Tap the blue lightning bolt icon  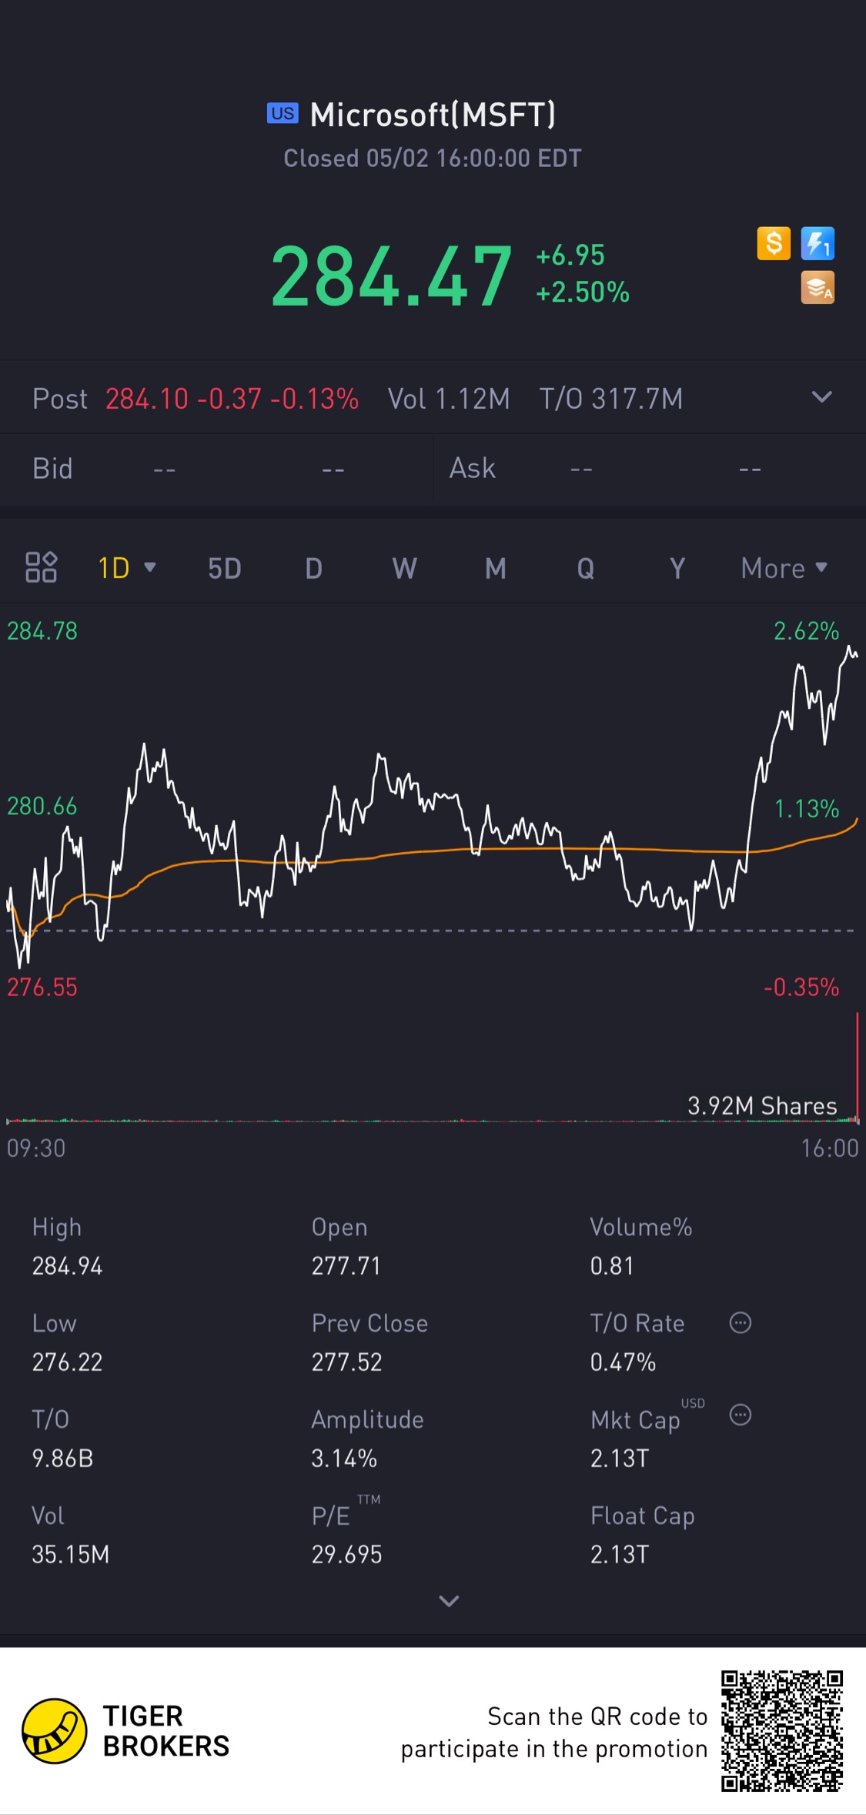click(818, 244)
